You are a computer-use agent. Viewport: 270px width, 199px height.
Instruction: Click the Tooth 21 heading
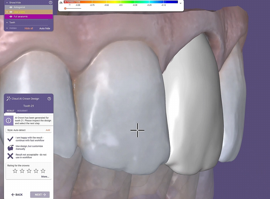[29, 106]
